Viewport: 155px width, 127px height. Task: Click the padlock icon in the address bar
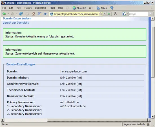(101, 14)
